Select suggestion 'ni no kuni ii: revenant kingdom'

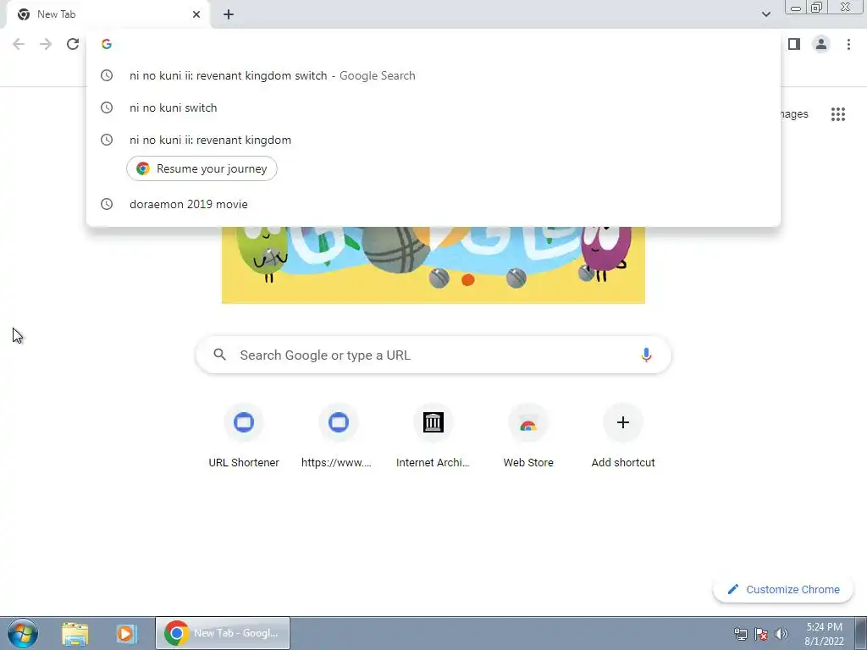coord(433,140)
